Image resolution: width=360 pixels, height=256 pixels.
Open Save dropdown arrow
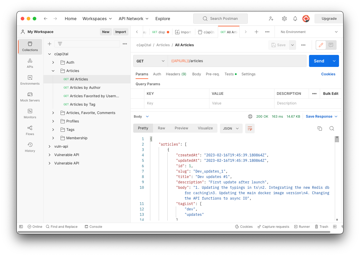click(292, 45)
